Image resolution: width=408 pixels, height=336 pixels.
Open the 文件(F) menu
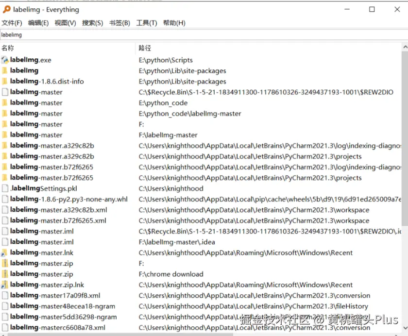[x=12, y=23]
